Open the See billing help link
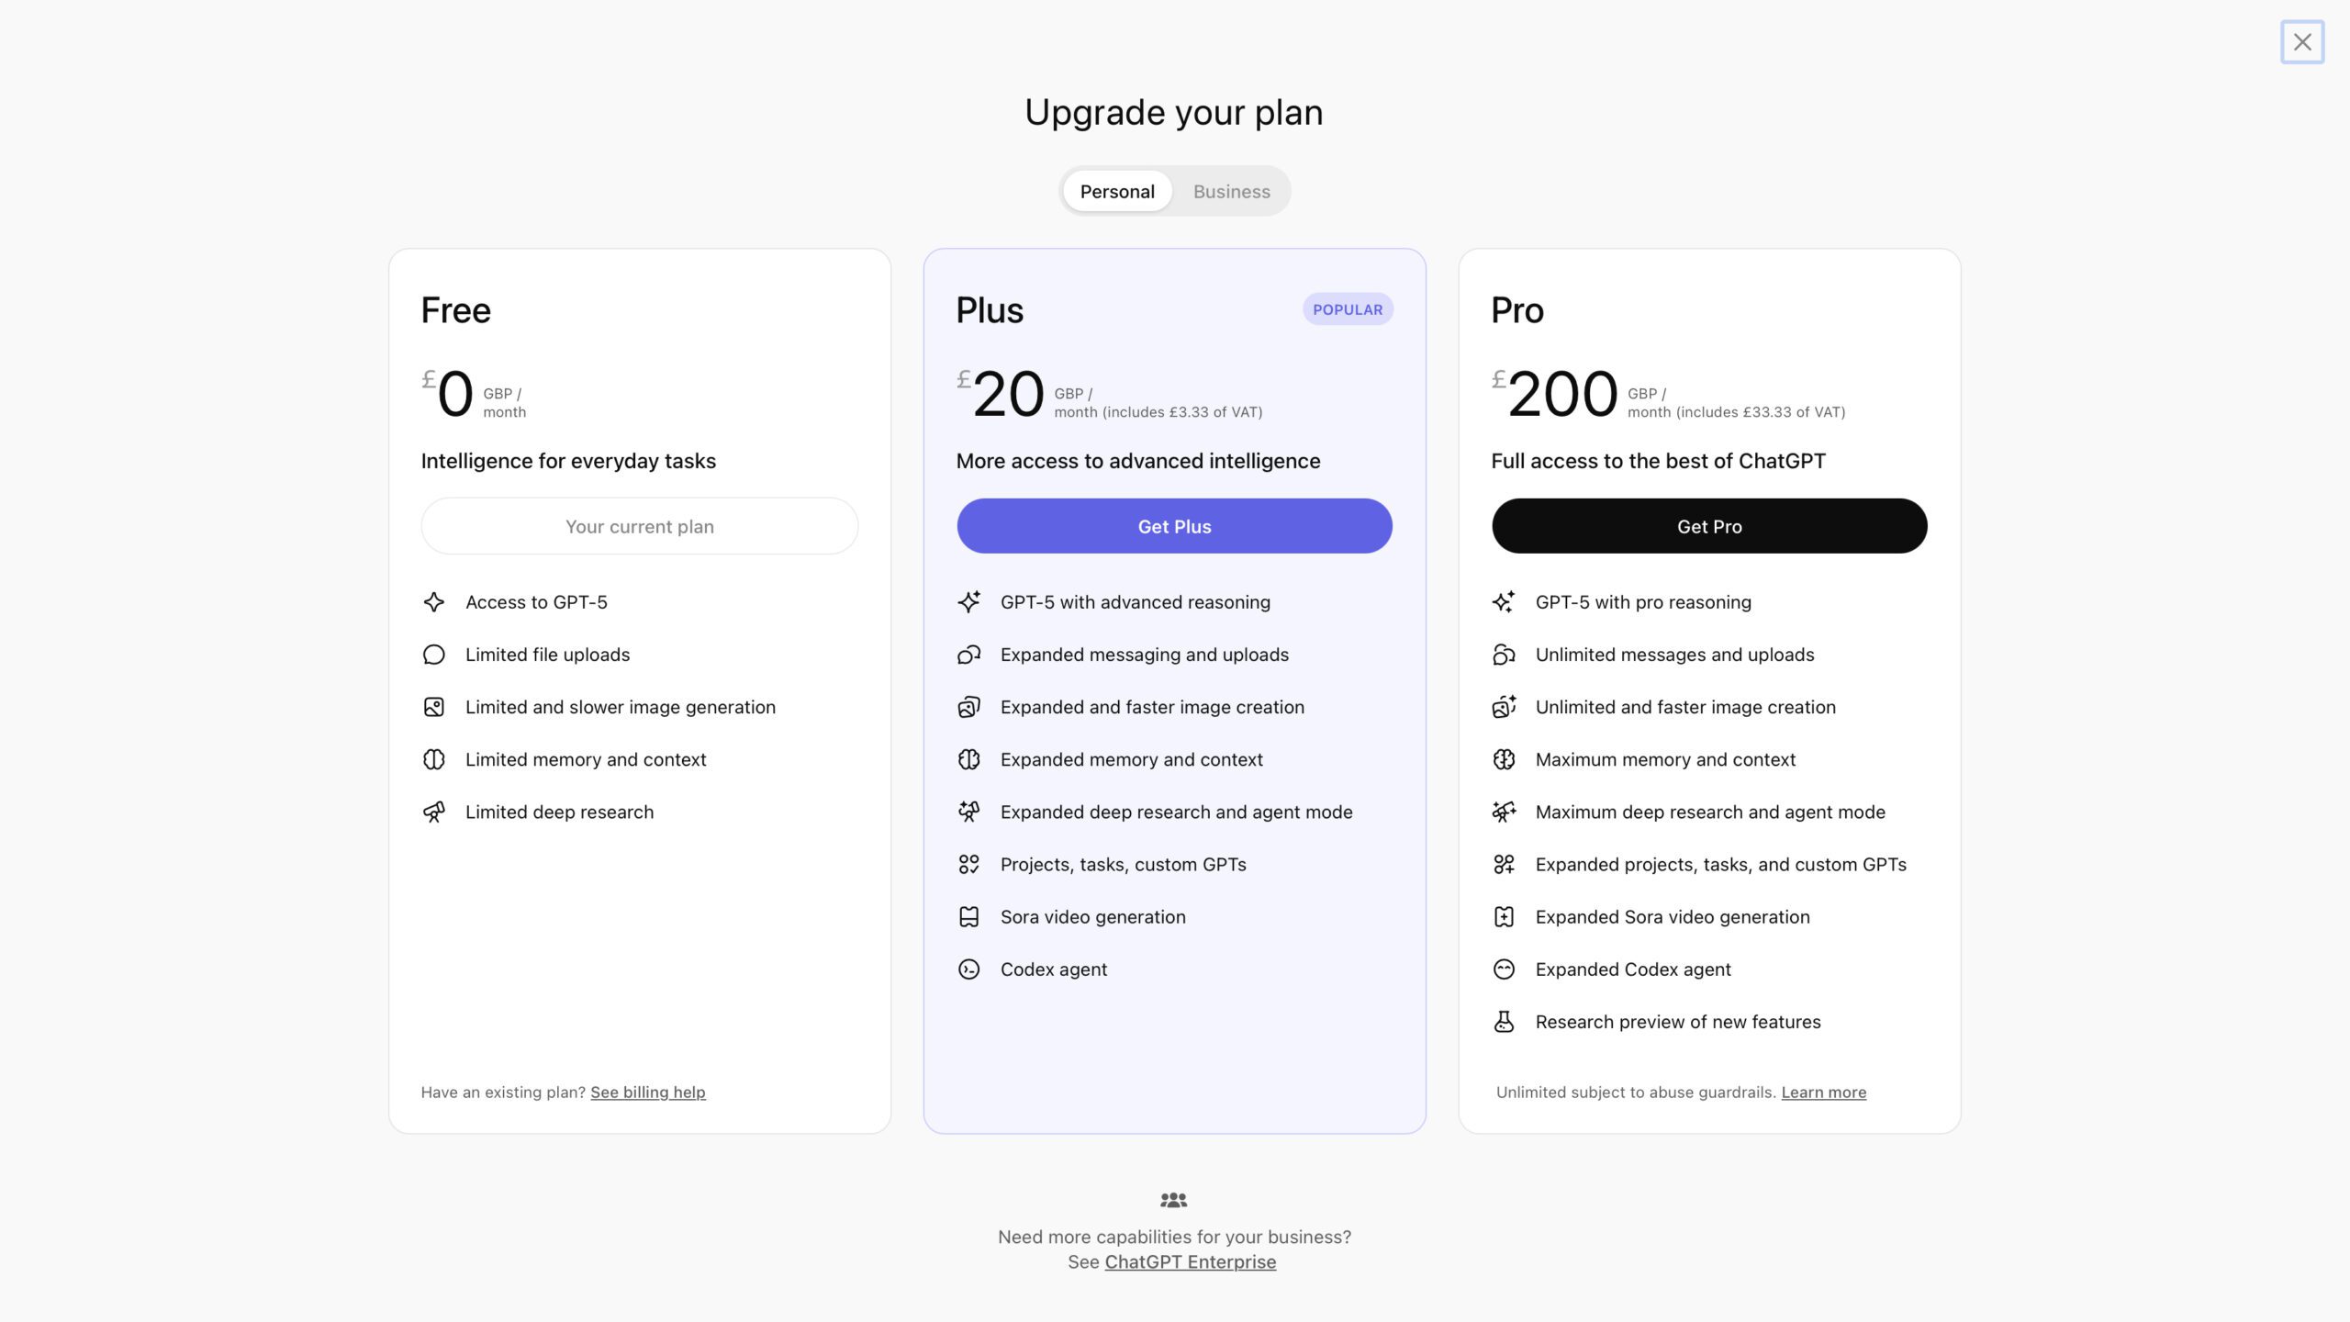2350x1322 pixels. point(647,1092)
